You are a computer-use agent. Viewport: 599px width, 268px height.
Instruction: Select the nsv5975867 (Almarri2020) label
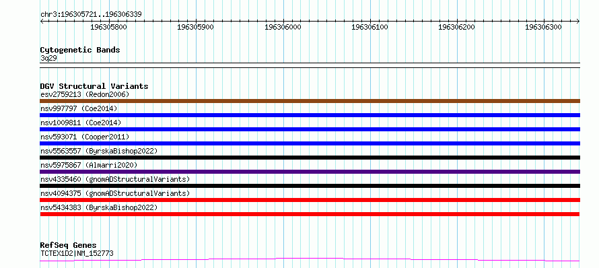tap(89, 165)
